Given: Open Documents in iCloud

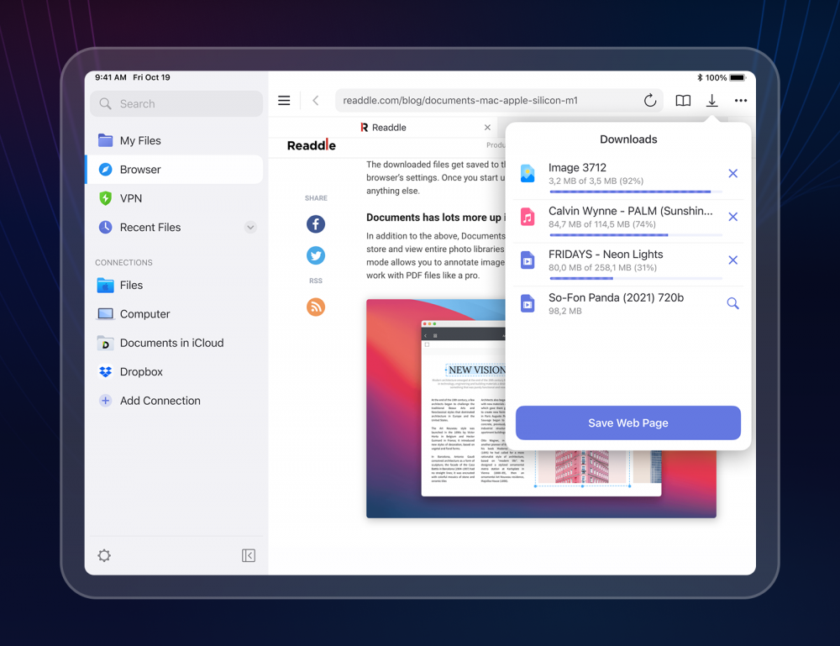Looking at the screenshot, I should click(x=175, y=343).
